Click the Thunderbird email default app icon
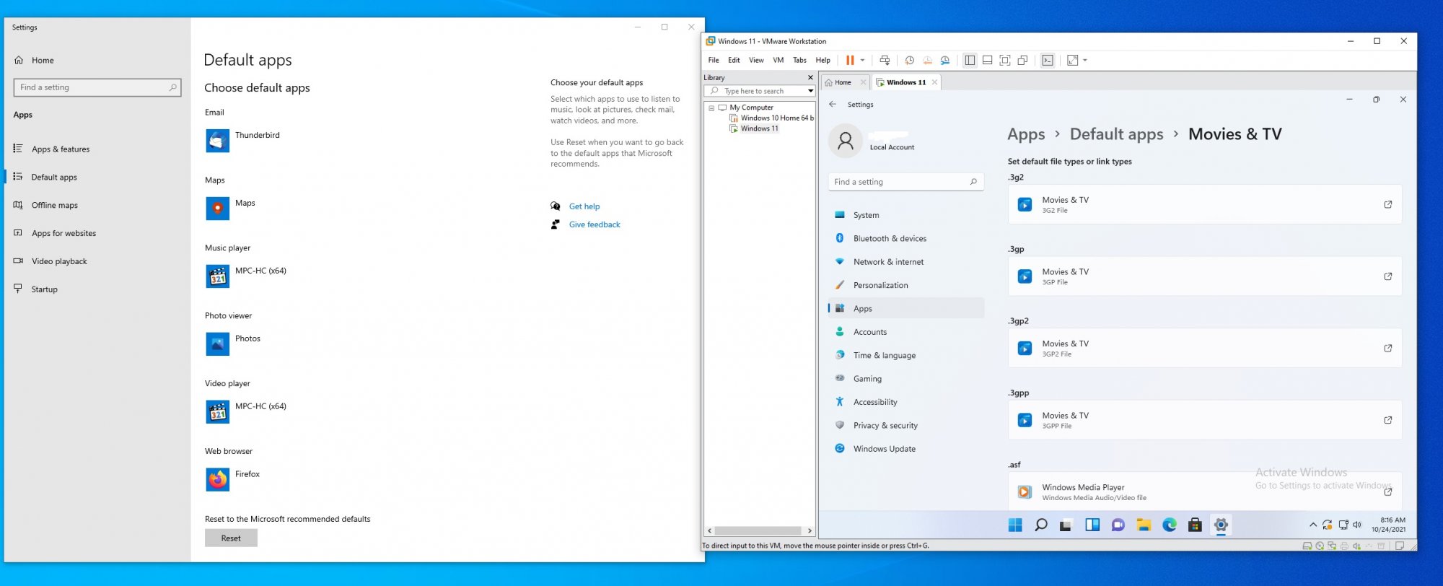 (x=217, y=141)
